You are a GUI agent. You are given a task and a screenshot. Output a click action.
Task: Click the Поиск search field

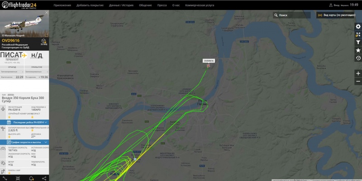292,15
